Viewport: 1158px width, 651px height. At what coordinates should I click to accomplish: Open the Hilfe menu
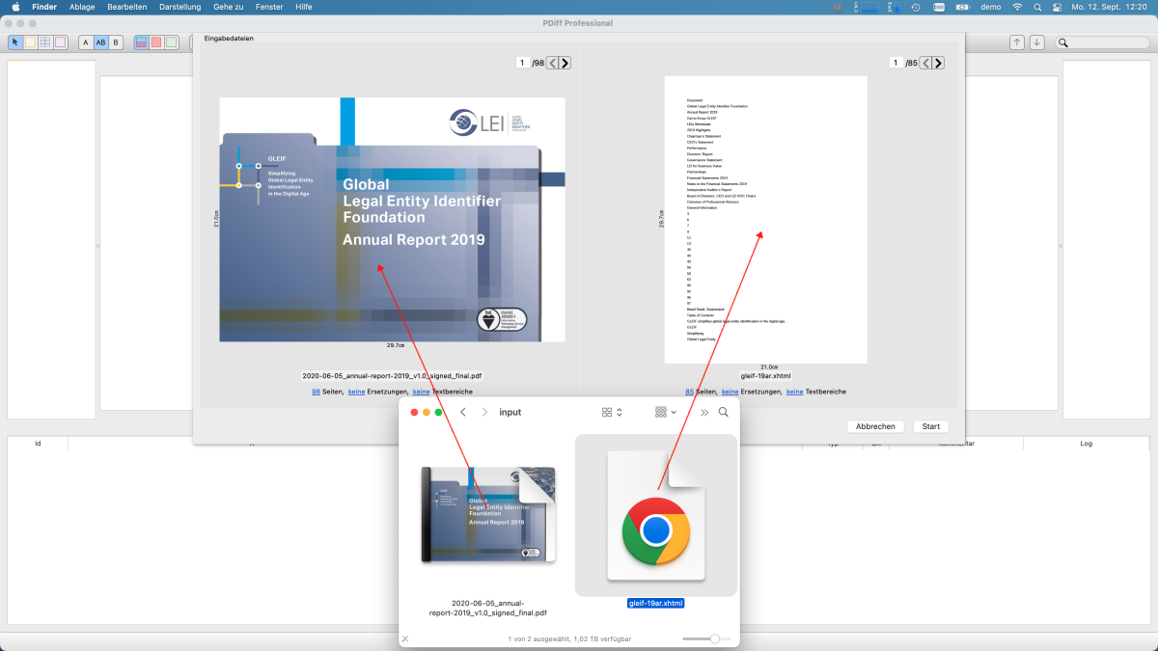coord(303,7)
